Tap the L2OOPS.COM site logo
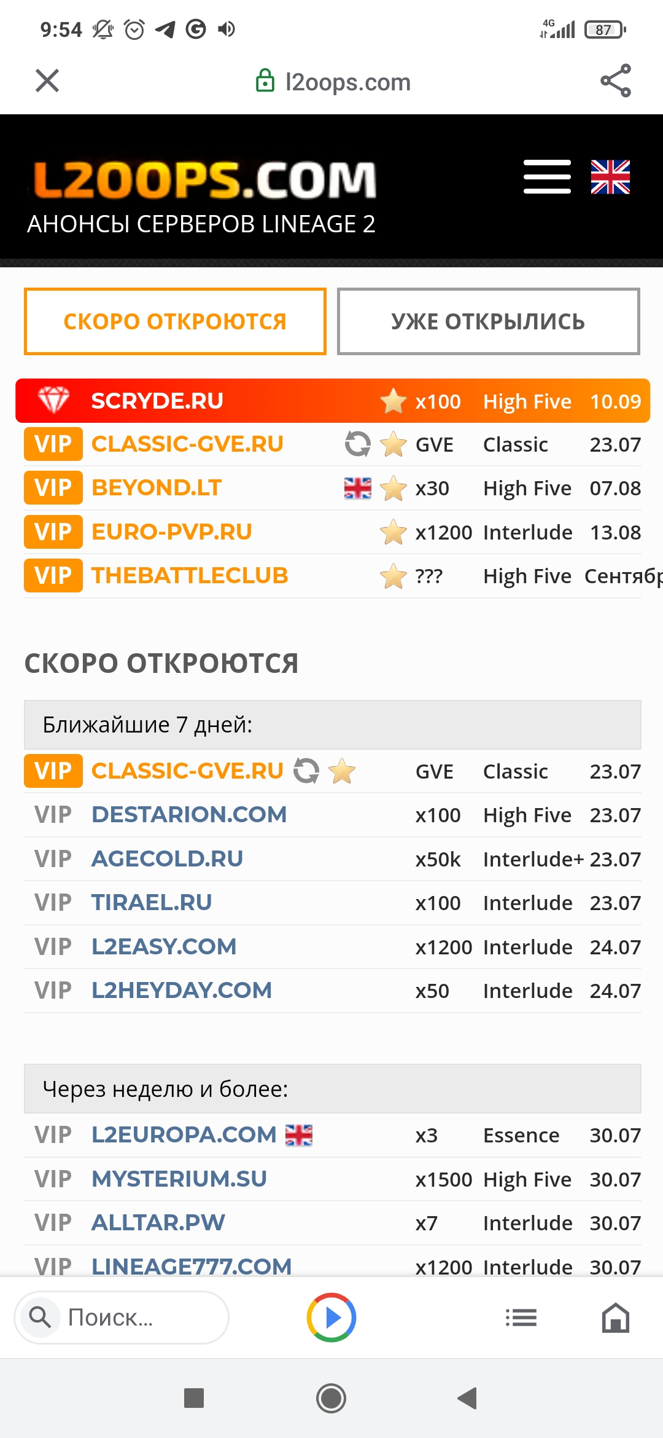Image resolution: width=663 pixels, height=1438 pixels. (204, 181)
